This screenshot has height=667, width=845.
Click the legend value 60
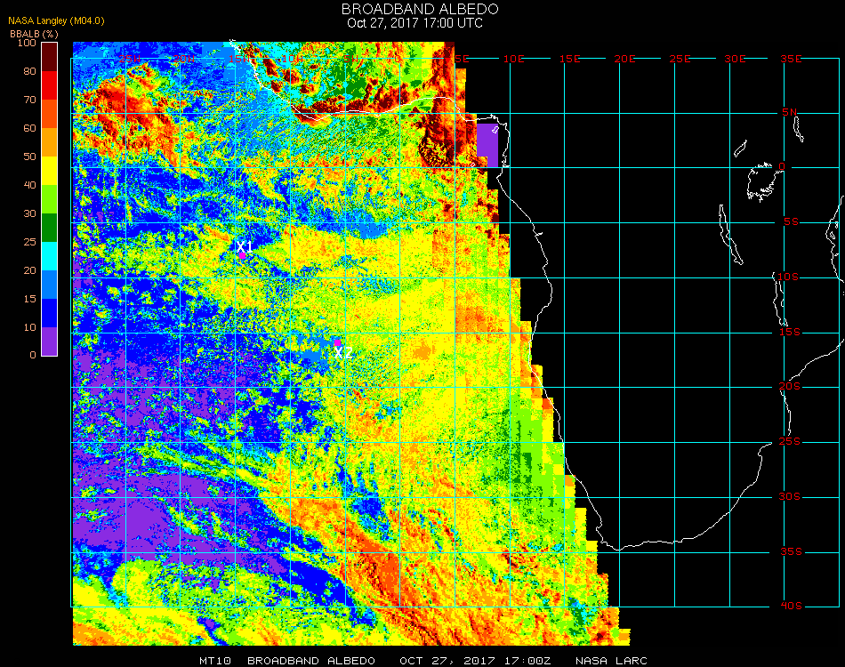[x=29, y=128]
